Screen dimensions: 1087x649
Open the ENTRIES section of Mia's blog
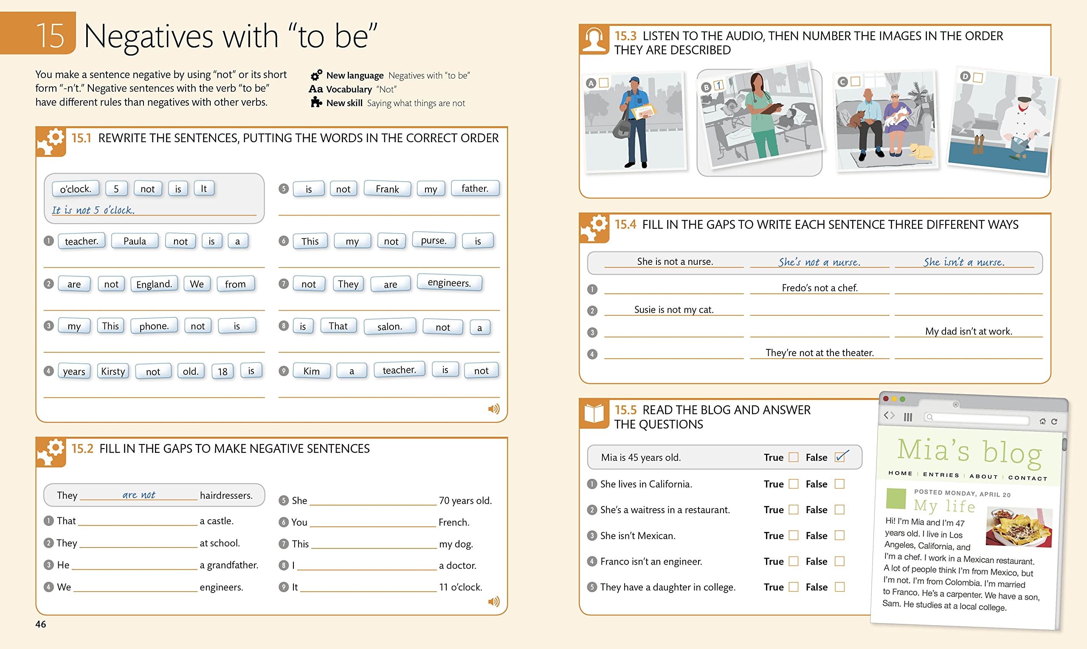941,475
